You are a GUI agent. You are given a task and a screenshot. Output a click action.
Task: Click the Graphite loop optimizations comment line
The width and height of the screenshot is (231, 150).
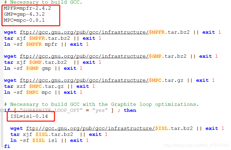point(102,104)
